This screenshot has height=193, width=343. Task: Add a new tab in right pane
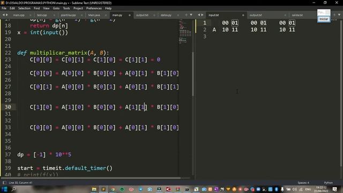tap(334, 15)
